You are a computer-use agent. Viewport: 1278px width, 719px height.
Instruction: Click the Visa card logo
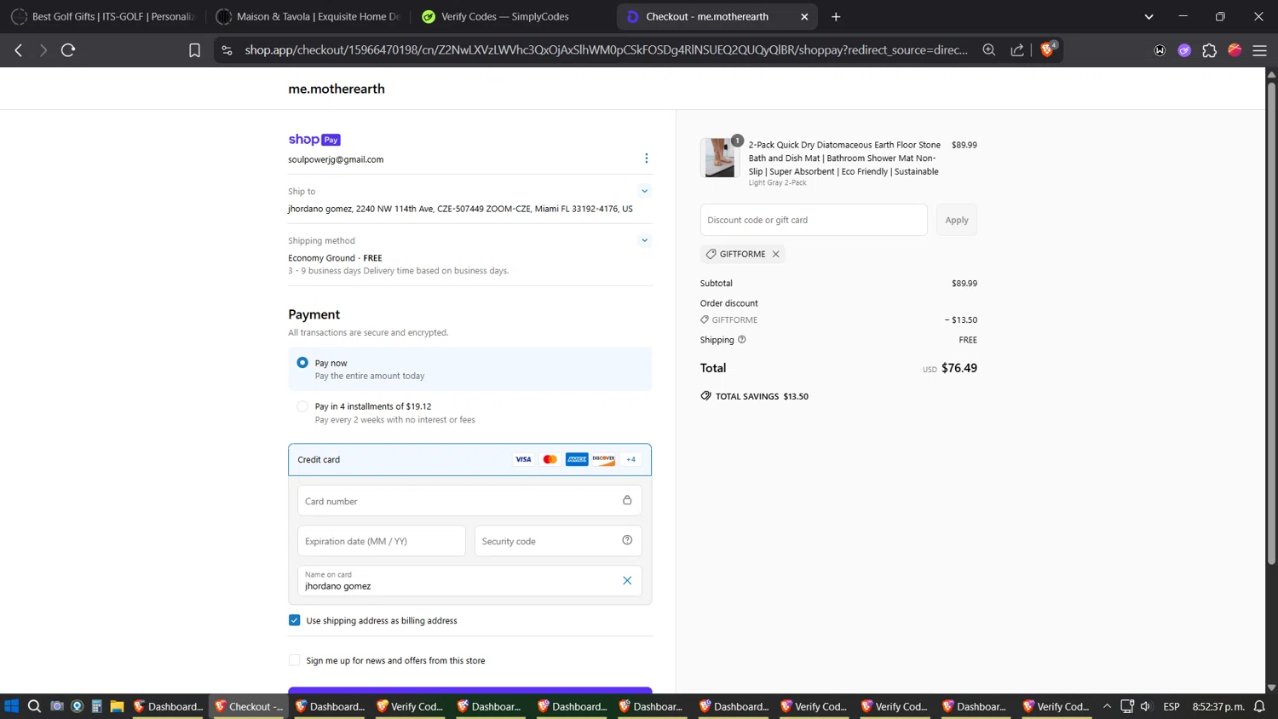pos(523,459)
